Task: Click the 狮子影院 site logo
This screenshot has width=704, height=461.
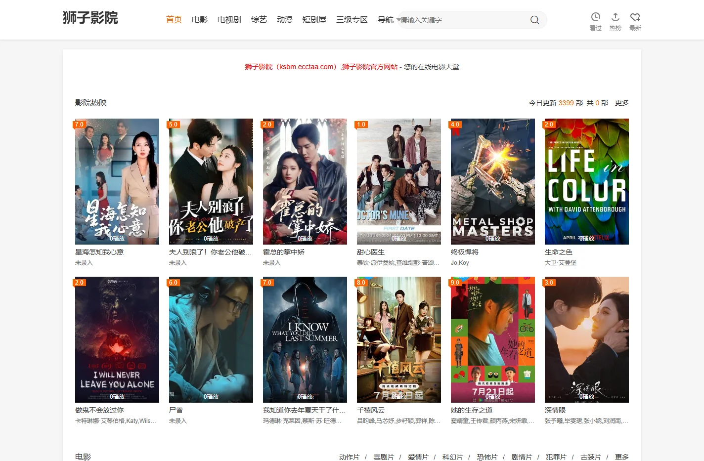Action: (x=90, y=18)
